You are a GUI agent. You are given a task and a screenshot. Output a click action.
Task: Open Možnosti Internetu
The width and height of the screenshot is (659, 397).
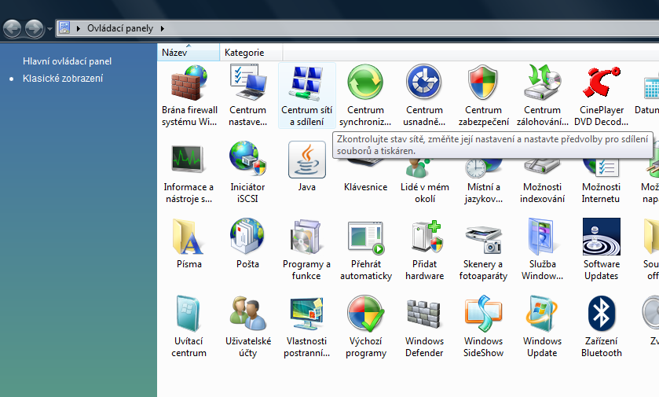[601, 193]
